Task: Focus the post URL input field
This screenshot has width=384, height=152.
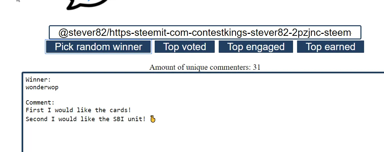Action: (205, 32)
